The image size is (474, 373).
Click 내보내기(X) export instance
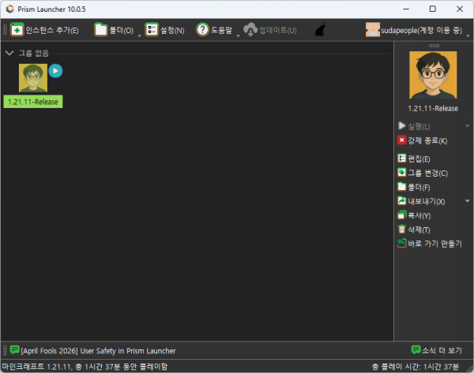[x=421, y=201]
